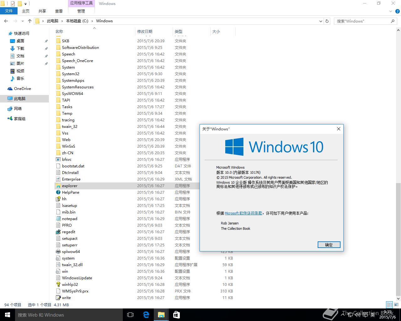
Task: Switch to the 共享 ribbon tab
Action: pyautogui.click(x=42, y=11)
